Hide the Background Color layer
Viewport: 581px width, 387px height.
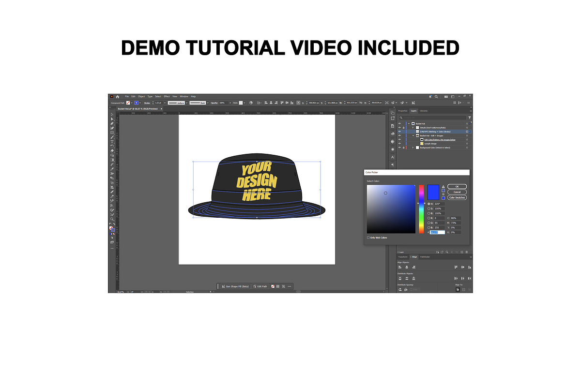point(399,148)
